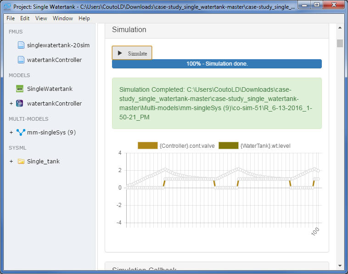Expand the mm-singleSys (9) multi-model
Image resolution: width=348 pixels, height=274 pixels.
(x=11, y=133)
